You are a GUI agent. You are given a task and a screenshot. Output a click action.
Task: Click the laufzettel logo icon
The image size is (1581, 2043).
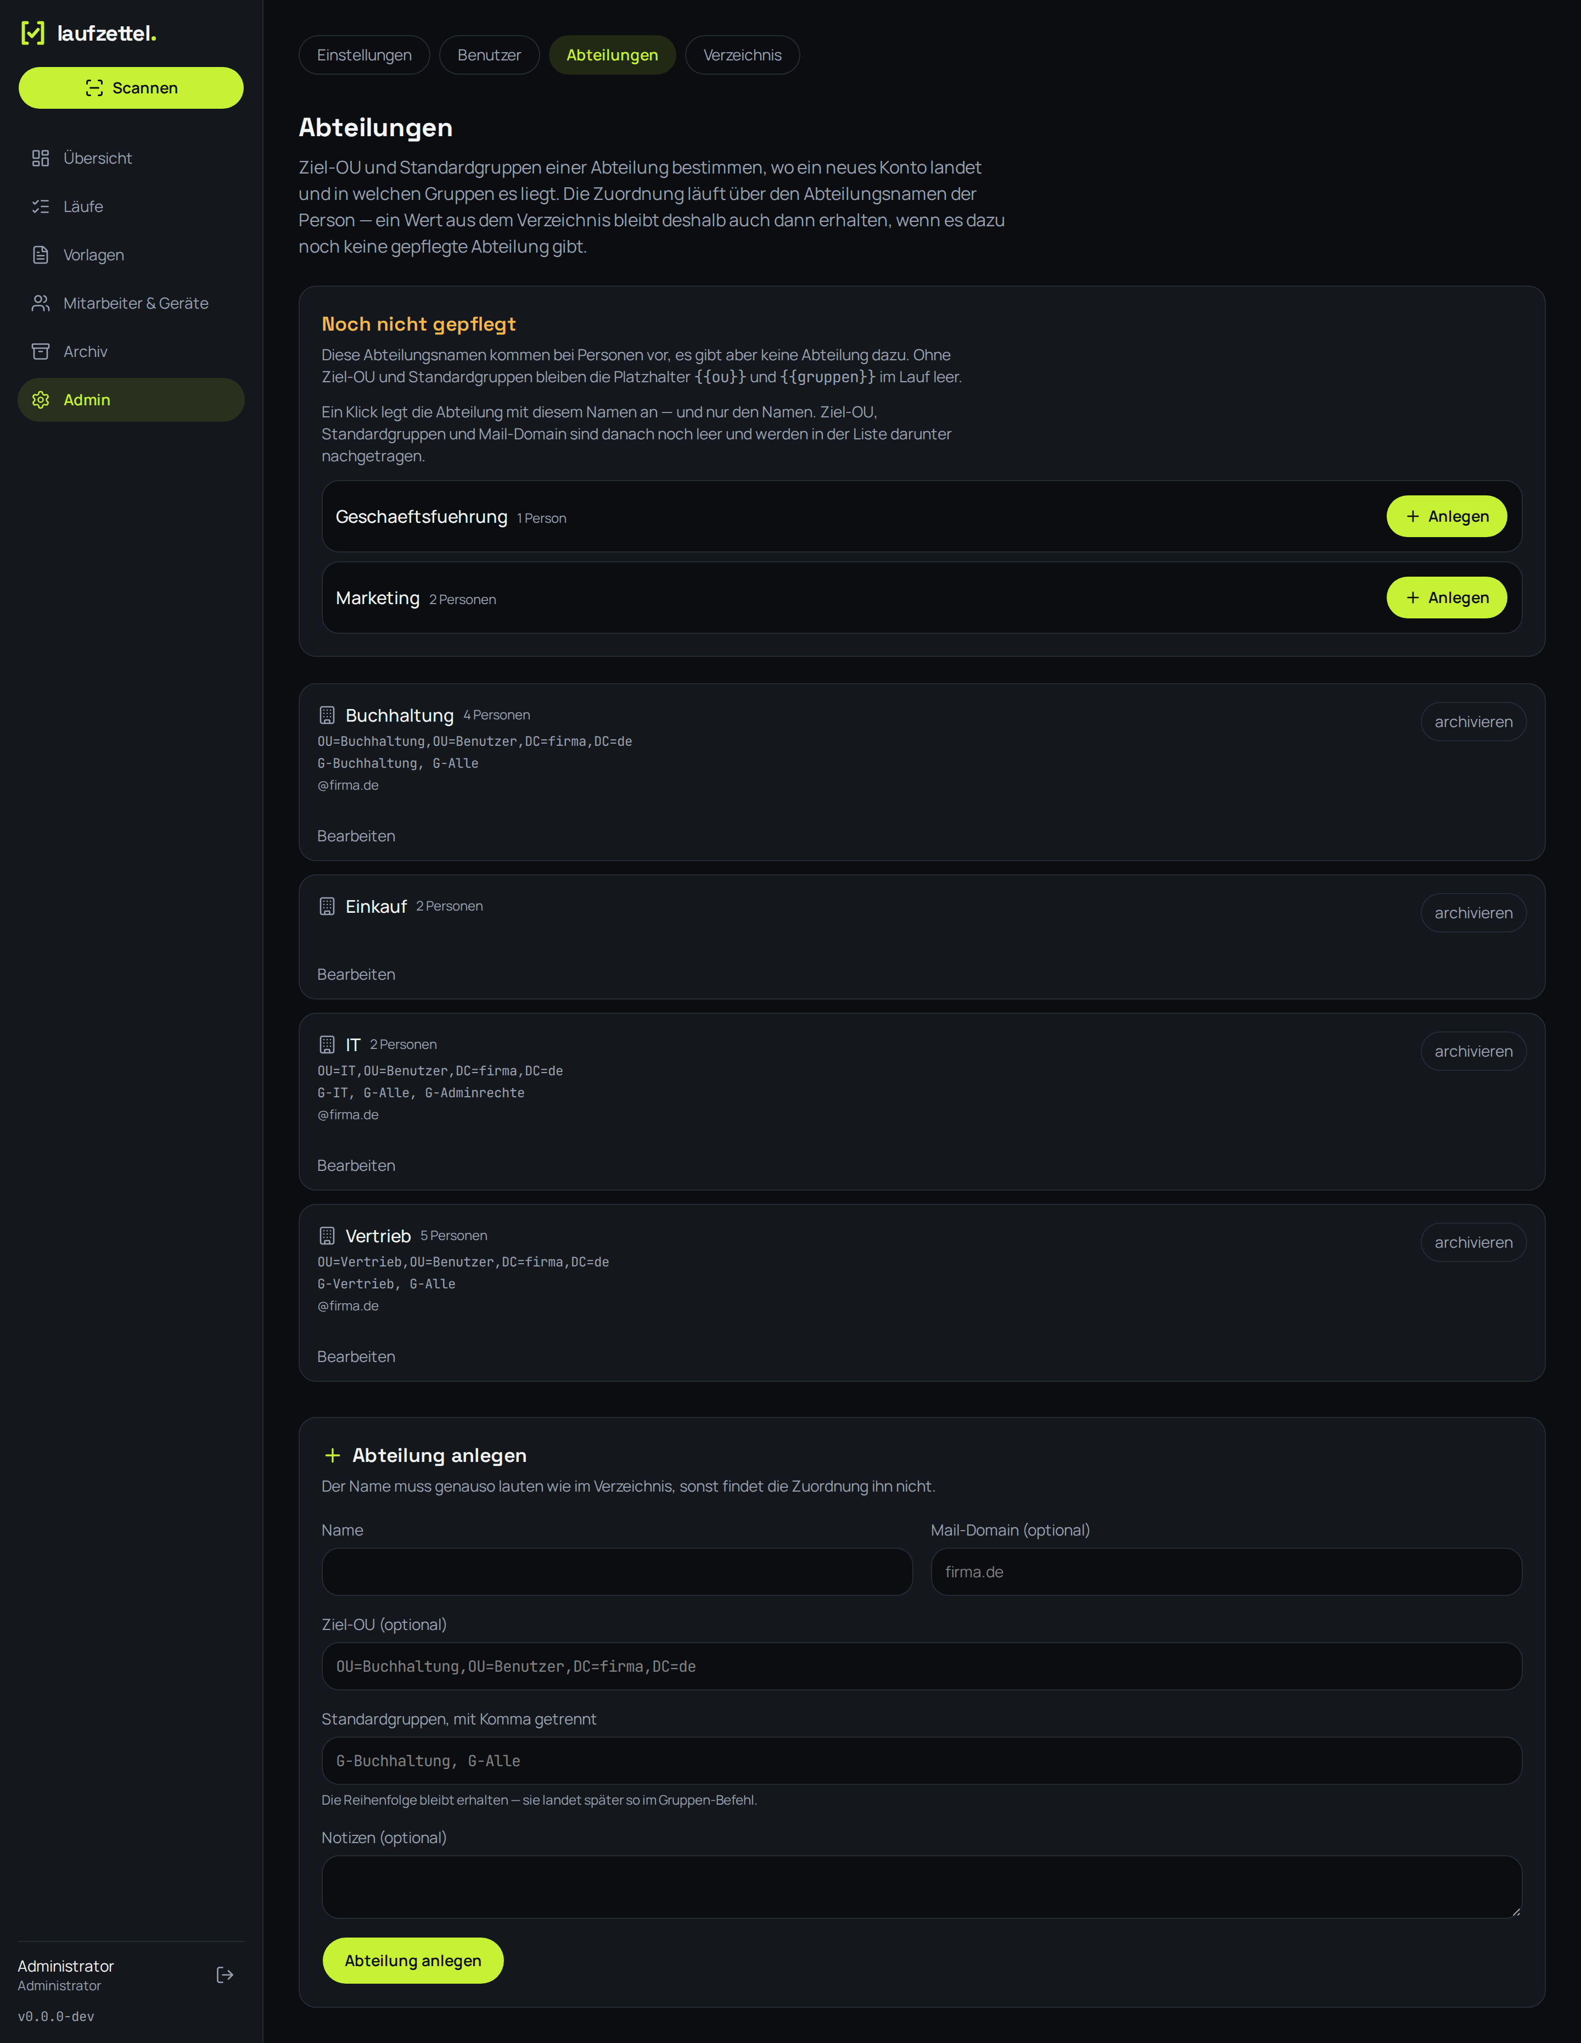[33, 34]
